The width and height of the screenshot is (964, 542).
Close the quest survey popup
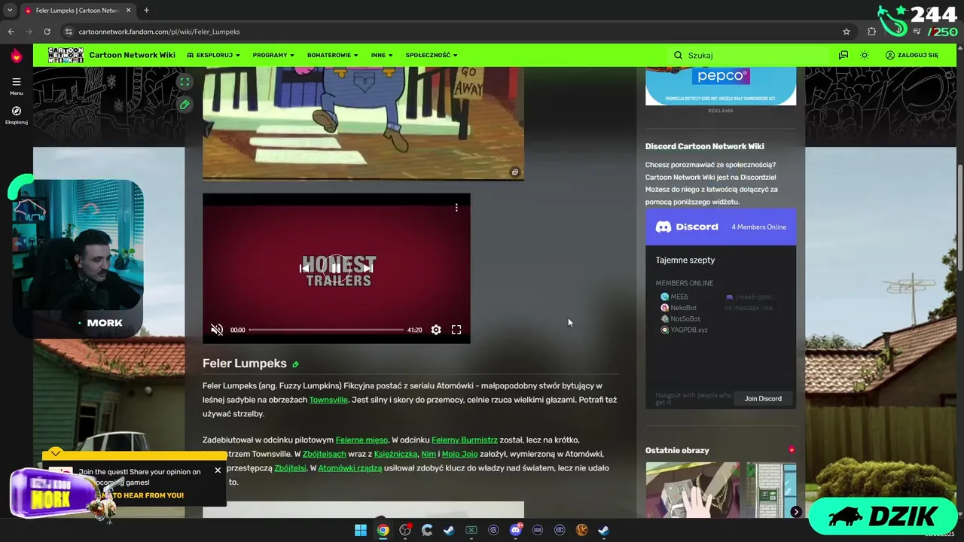point(218,470)
